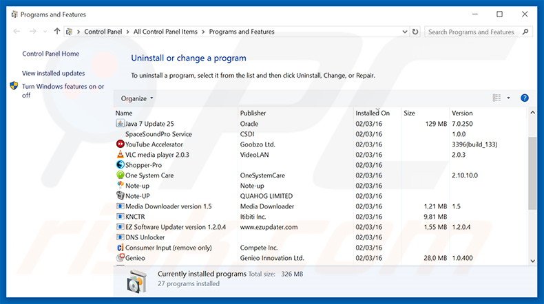Image resolution: width=544 pixels, height=304 pixels.
Task: Click the address bar Control Panel icon
Action: click(69, 32)
